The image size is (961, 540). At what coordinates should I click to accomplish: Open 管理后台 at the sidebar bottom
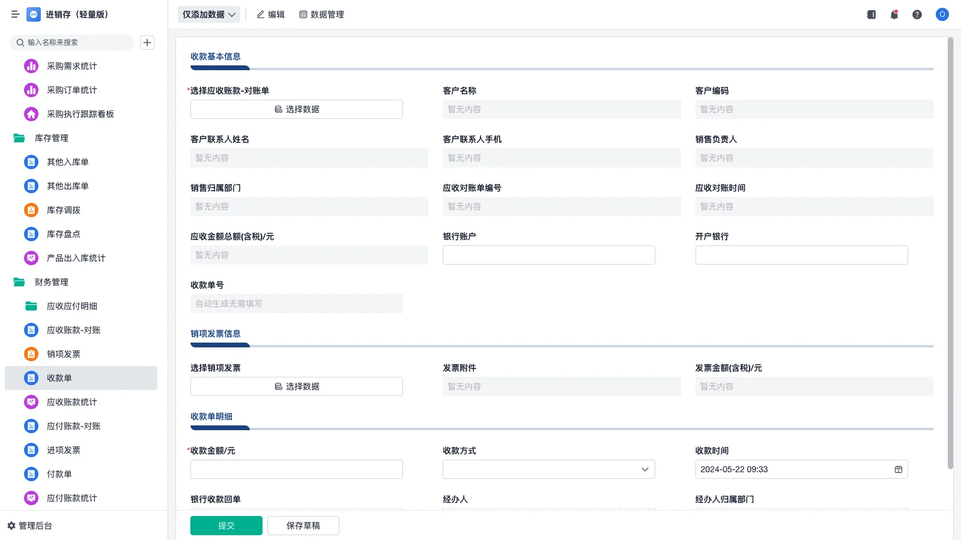29,526
